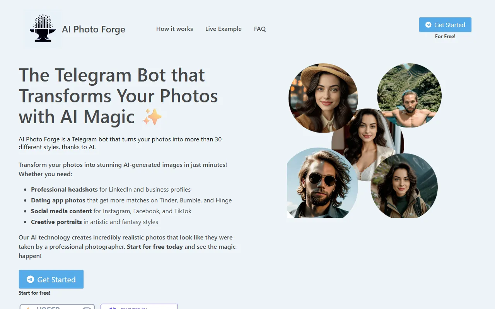
Task: View the shirtless man in pool photo
Action: pos(409,95)
